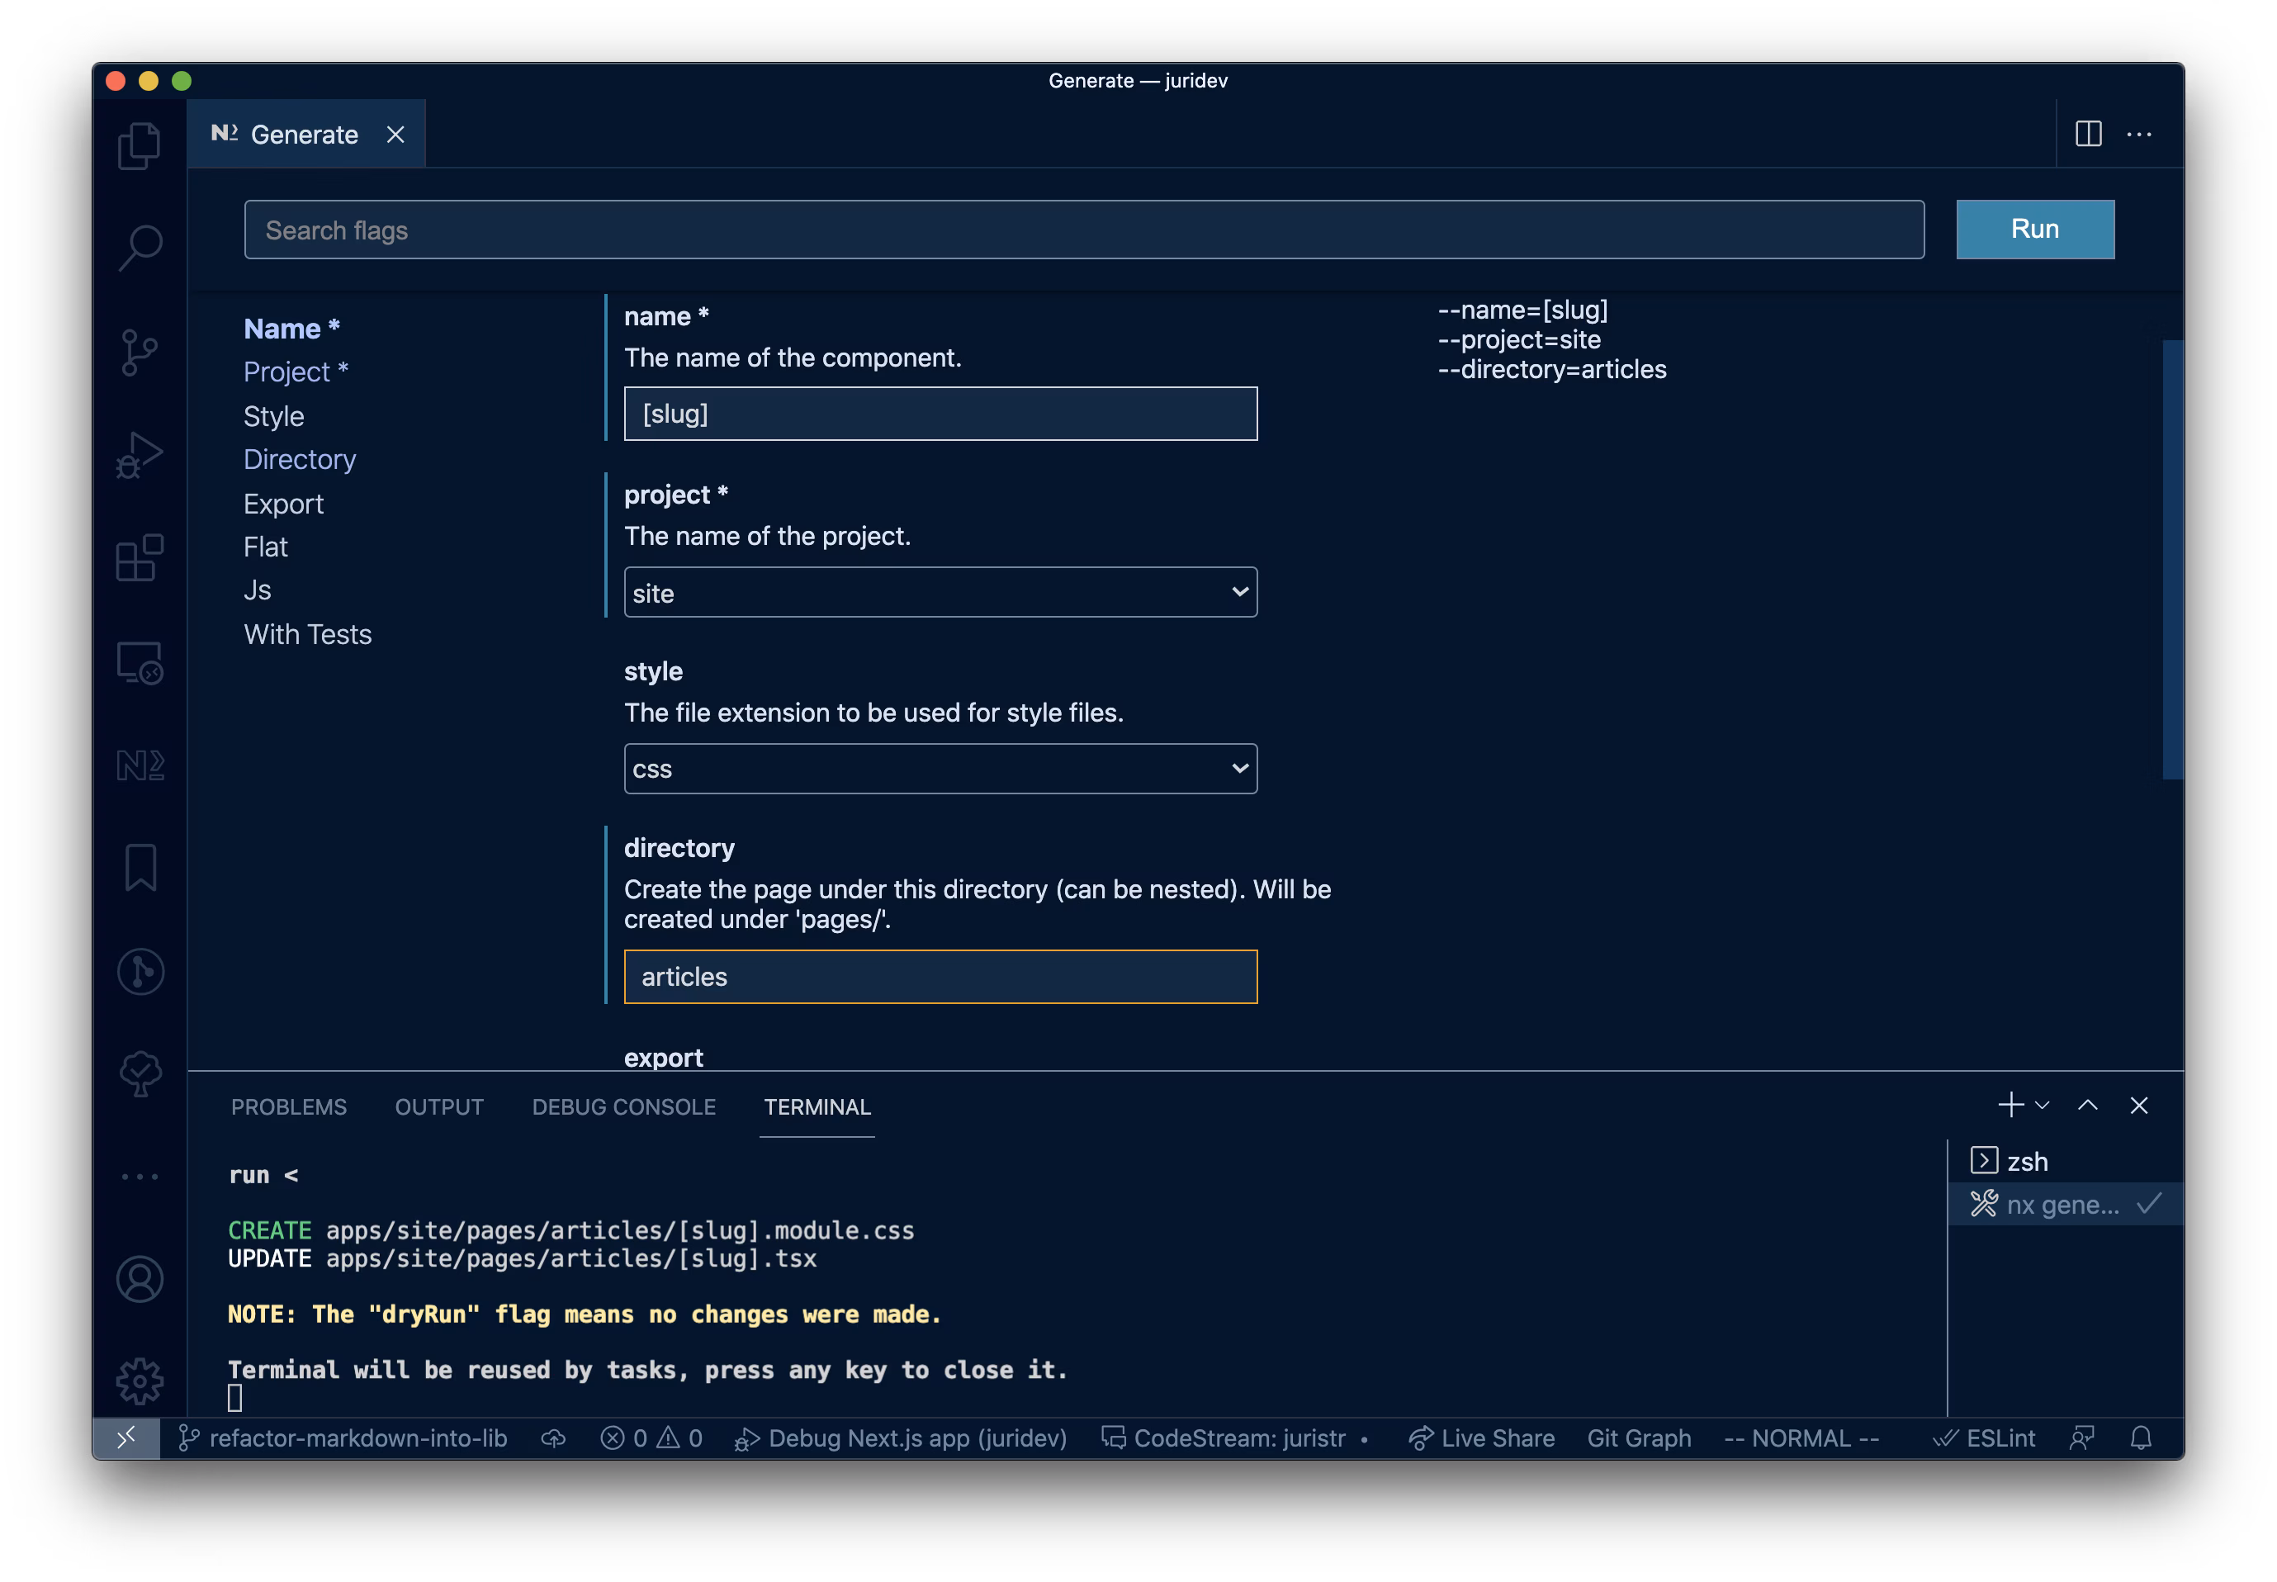Open the Explorer files view
Image resolution: width=2277 pixels, height=1582 pixels.
pos(140,147)
